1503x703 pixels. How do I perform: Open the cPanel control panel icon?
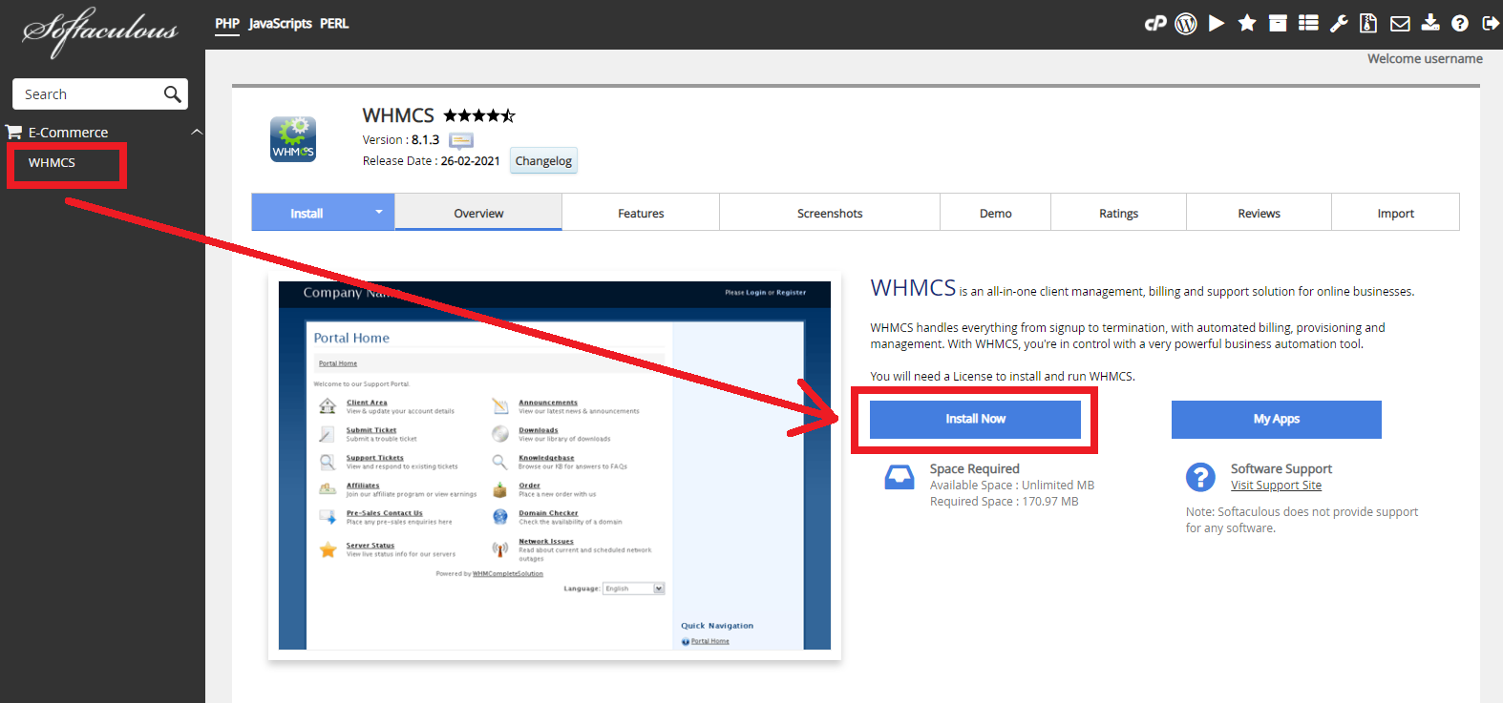(x=1155, y=24)
